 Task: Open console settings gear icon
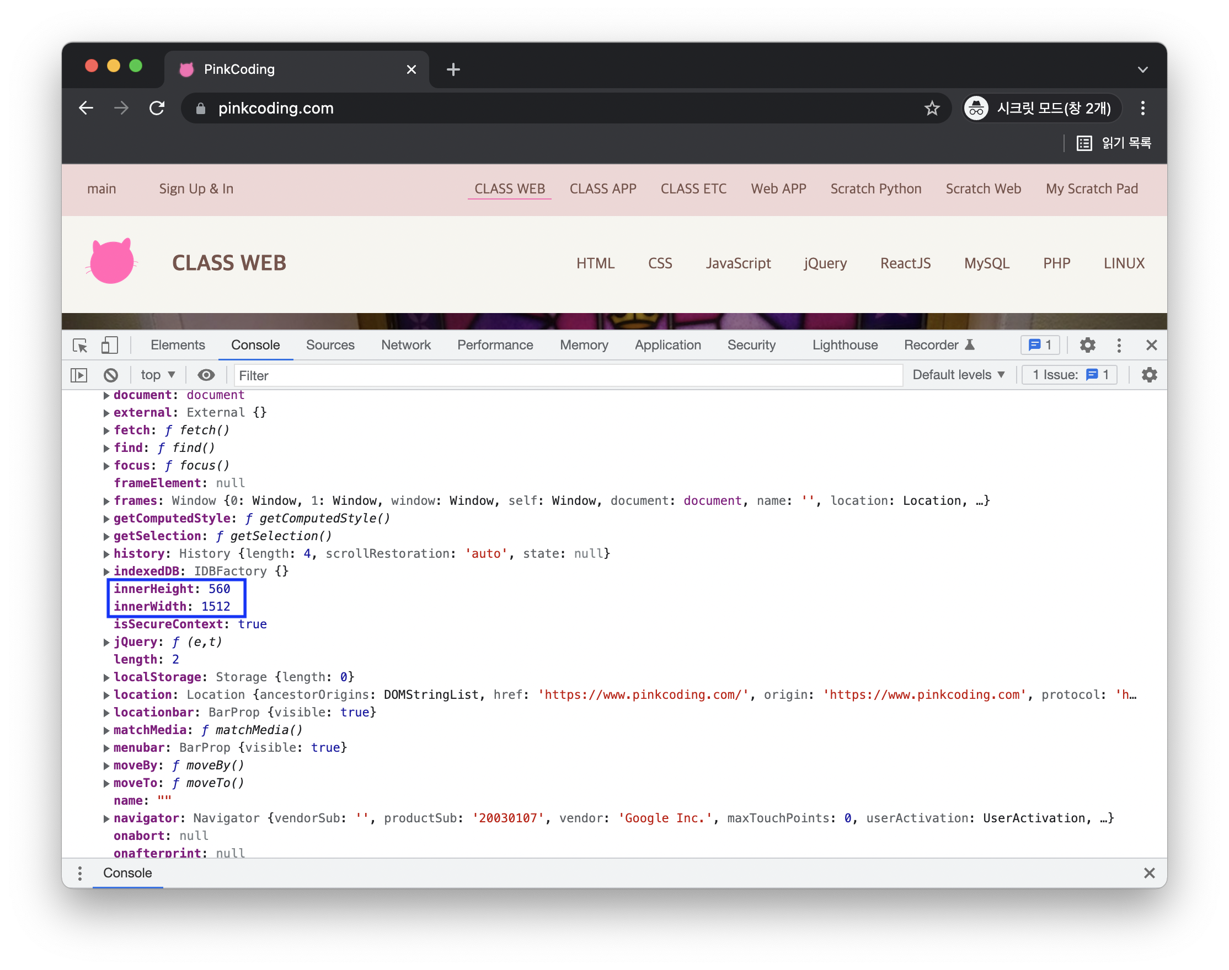click(x=1149, y=375)
